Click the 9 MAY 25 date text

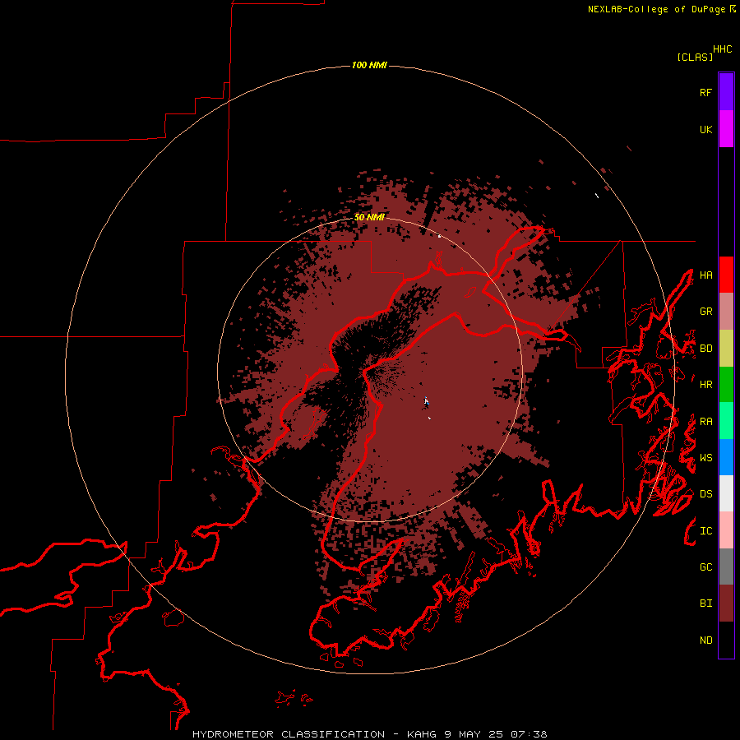(x=475, y=734)
